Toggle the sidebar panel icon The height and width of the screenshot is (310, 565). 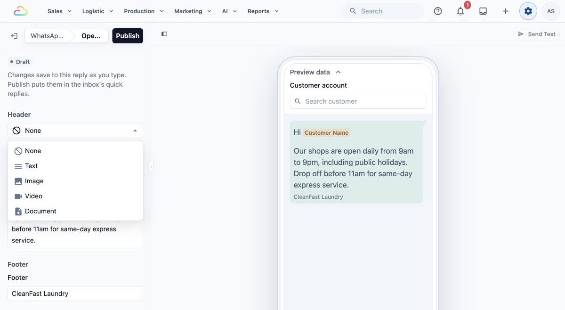click(164, 34)
